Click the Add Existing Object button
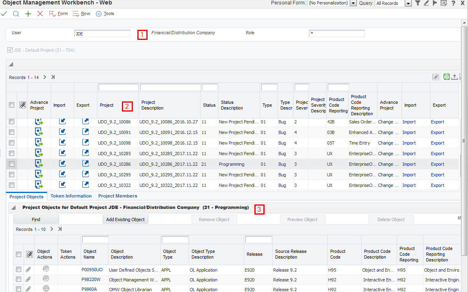 [125, 220]
